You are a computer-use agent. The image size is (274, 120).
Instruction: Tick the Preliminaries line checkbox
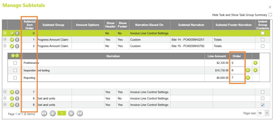click(15, 63)
